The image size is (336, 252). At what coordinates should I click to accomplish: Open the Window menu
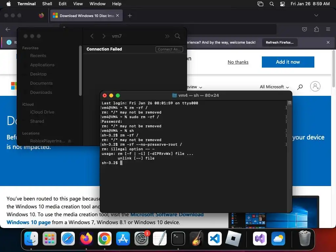tap(97, 4)
